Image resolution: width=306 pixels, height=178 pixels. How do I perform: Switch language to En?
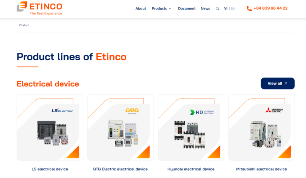pyautogui.click(x=233, y=8)
